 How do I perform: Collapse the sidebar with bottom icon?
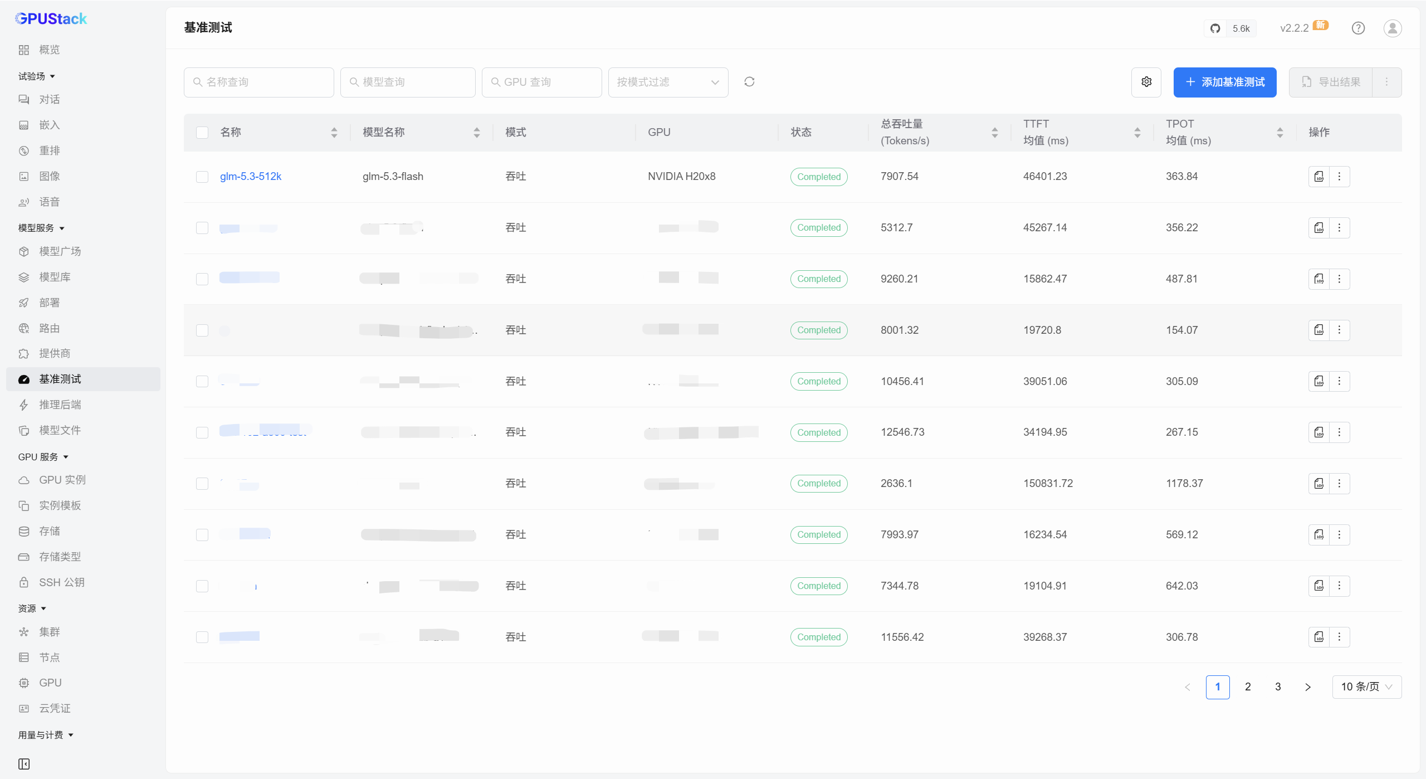click(x=24, y=764)
